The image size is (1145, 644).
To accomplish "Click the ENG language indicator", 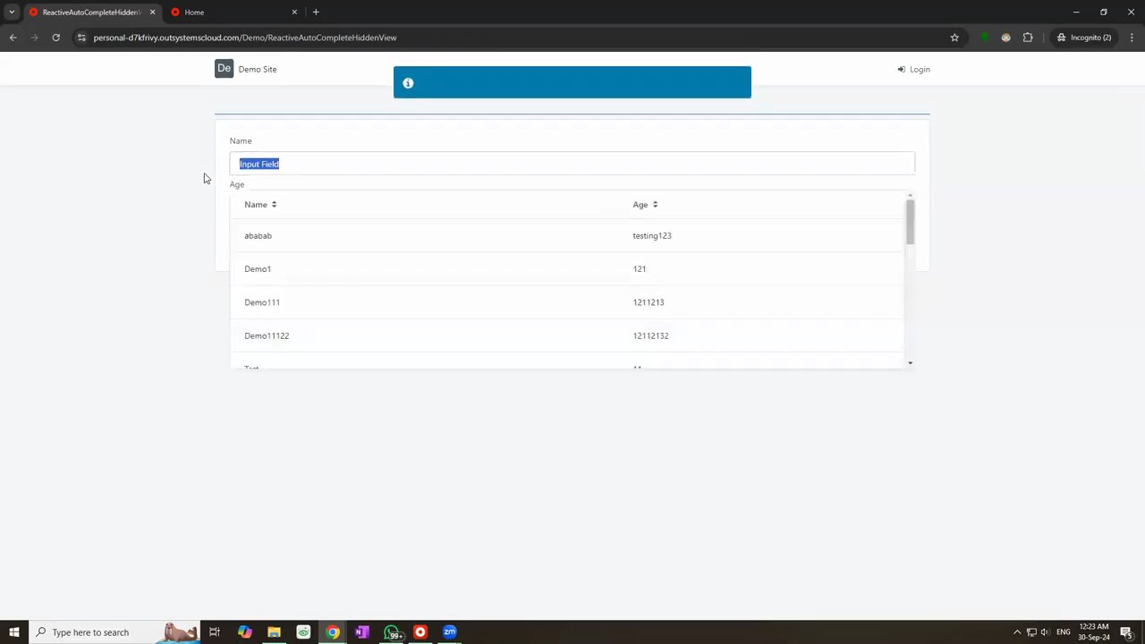I will point(1064,632).
